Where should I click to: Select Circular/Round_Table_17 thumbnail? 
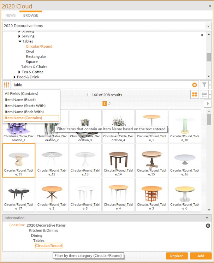(x=19, y=195)
